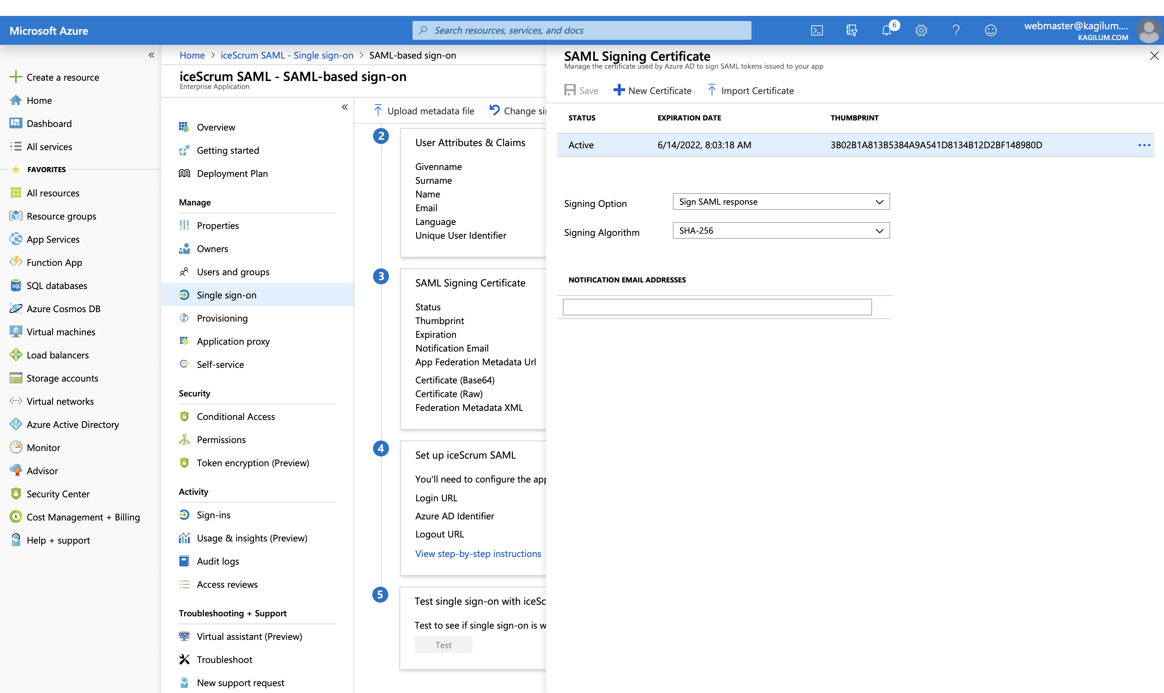Open more options for Active certificate
1164x693 pixels.
point(1144,145)
